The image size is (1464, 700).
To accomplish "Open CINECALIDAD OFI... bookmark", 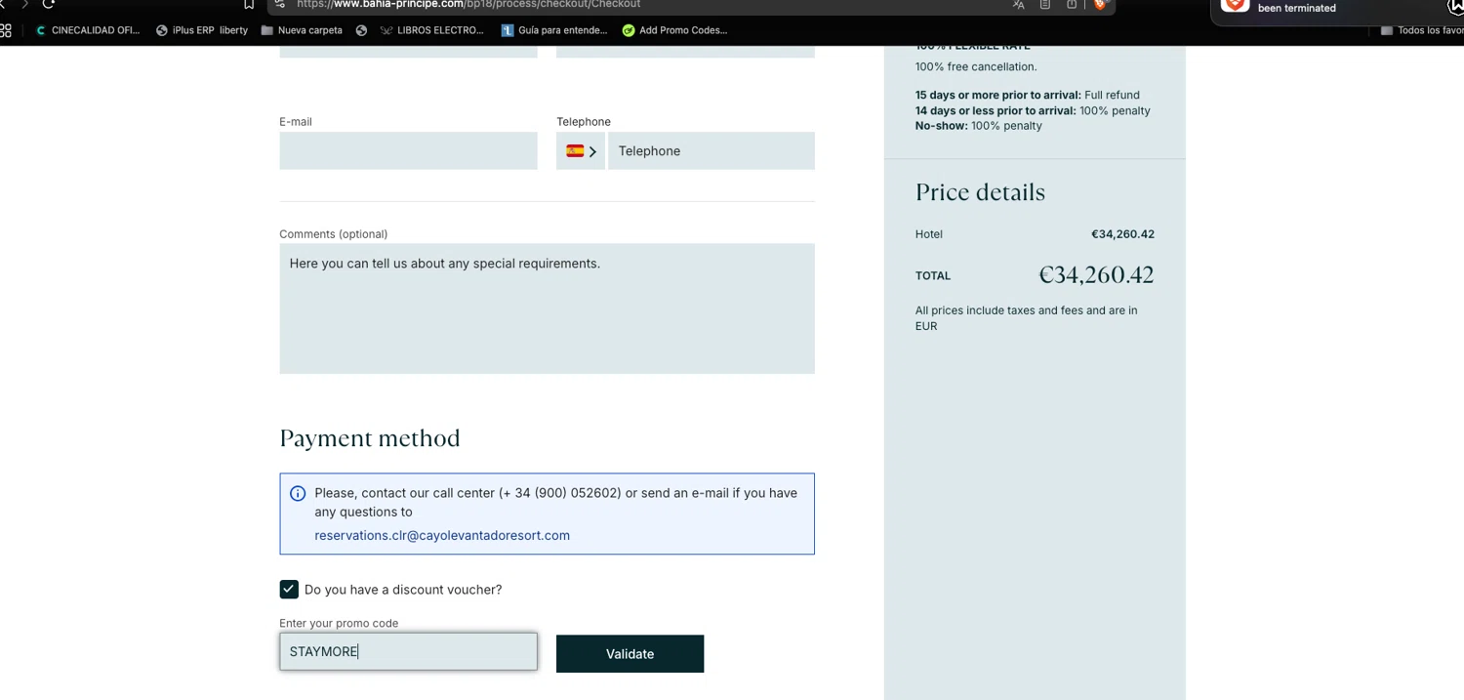I will pyautogui.click(x=87, y=30).
